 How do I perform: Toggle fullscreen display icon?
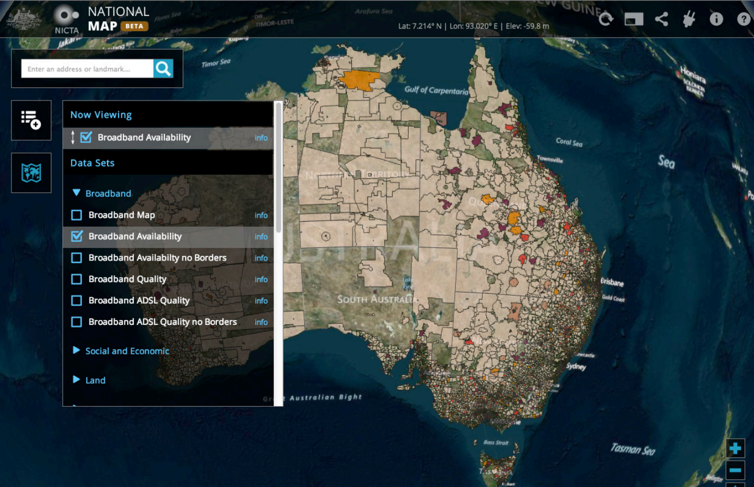[634, 19]
